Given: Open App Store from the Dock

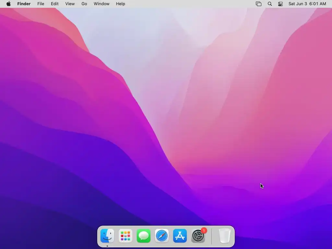Looking at the screenshot, I should [180, 236].
